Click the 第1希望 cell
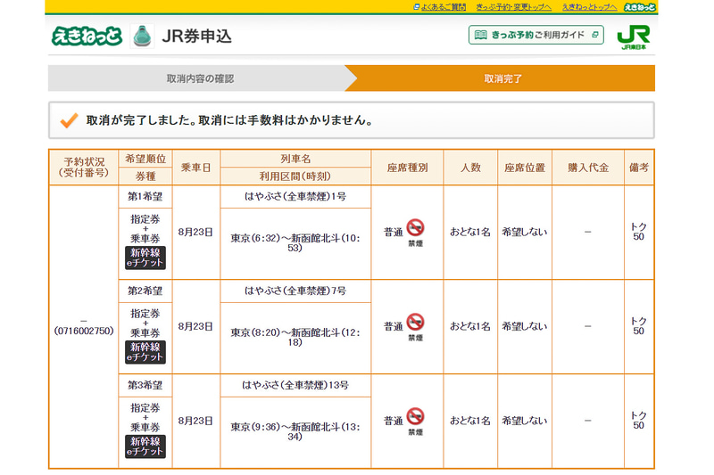Viewport: 714px width, 475px height. pos(145,197)
